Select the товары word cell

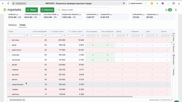click(x=15, y=90)
